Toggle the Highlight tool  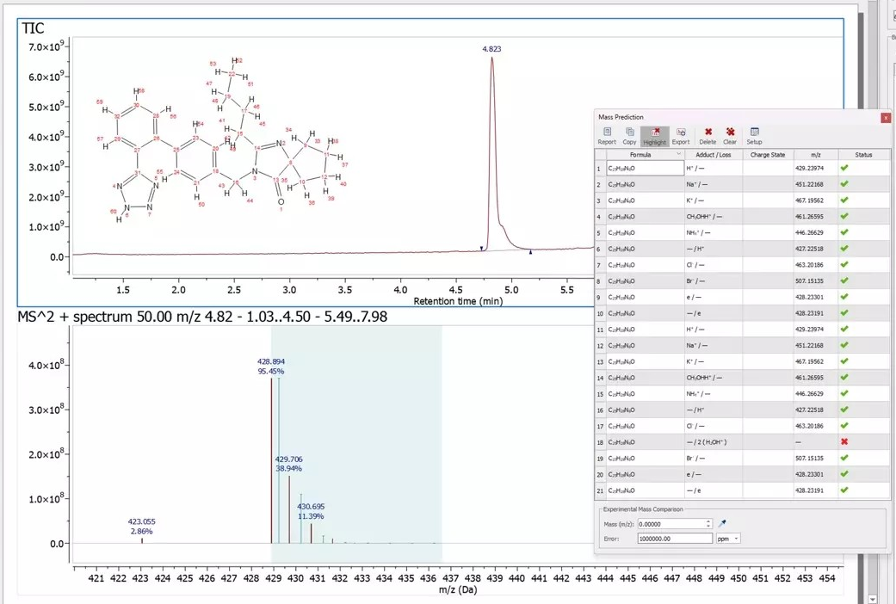coord(654,135)
